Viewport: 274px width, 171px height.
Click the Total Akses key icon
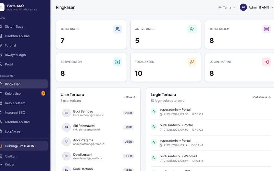coord(192,62)
